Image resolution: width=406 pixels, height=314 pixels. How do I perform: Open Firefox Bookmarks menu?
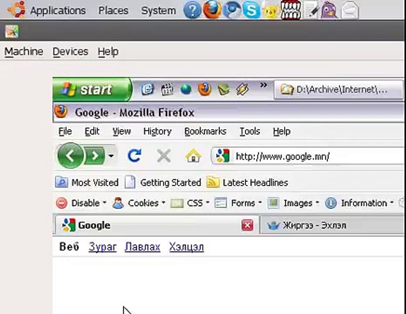[205, 131]
